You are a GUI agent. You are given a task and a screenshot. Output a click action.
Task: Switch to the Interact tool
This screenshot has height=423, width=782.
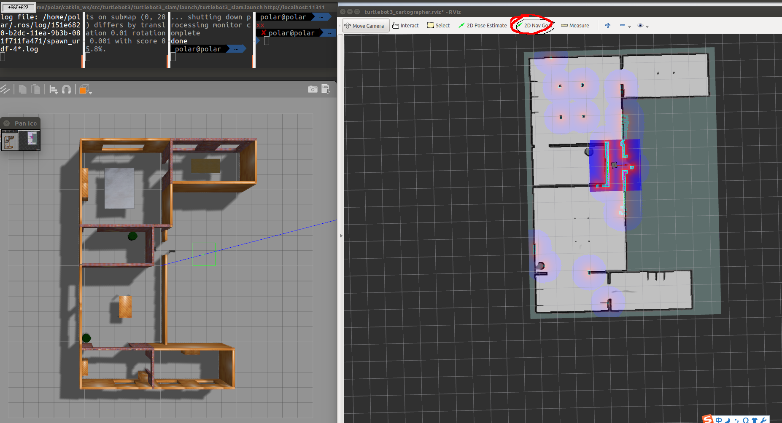[x=406, y=25]
